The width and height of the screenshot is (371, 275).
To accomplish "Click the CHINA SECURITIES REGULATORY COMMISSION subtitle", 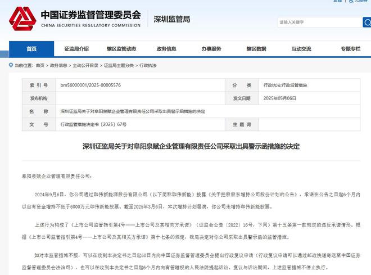I will coord(91,25).
